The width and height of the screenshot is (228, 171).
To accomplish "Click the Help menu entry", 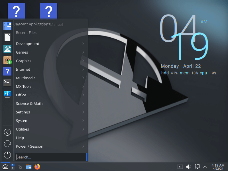I will point(20,138).
